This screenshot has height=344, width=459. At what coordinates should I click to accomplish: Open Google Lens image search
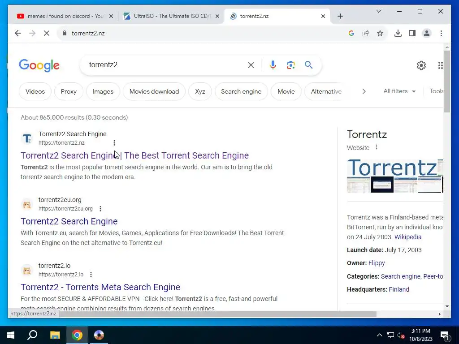(x=290, y=65)
